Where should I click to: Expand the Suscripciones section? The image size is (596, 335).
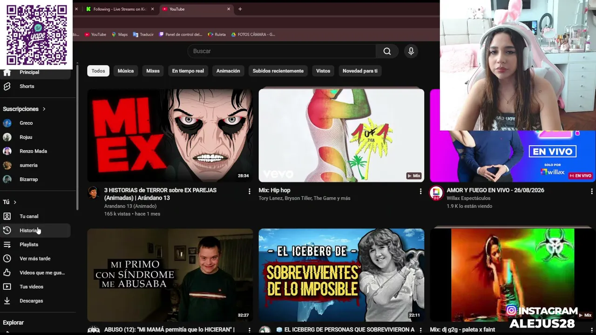click(24, 109)
